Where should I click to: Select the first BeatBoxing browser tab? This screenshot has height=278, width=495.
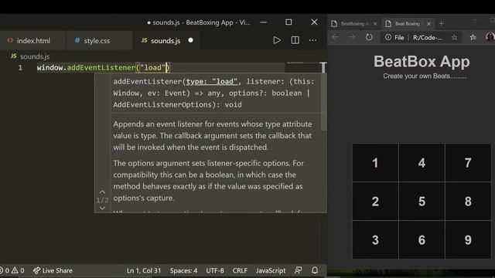tap(354, 24)
